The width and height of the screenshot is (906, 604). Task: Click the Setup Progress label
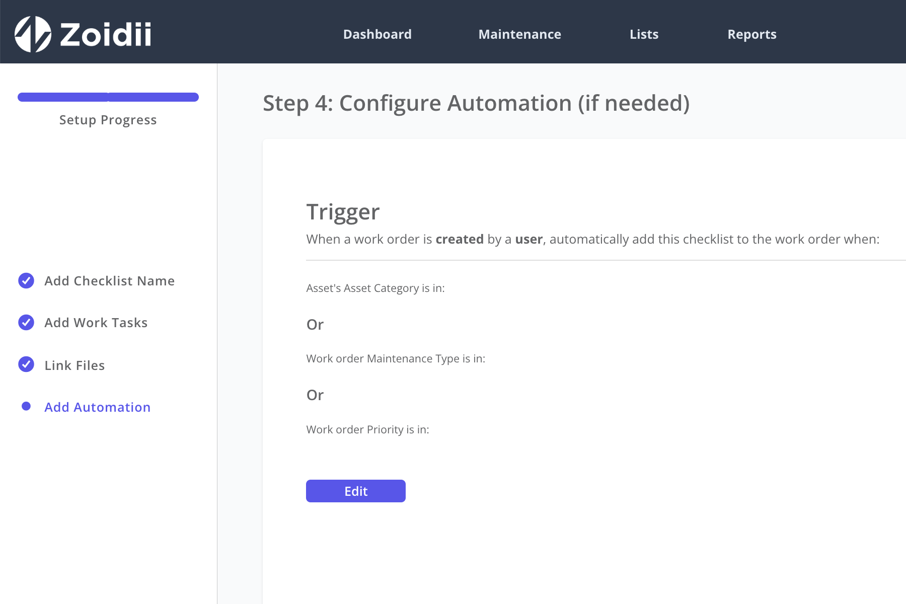(108, 120)
